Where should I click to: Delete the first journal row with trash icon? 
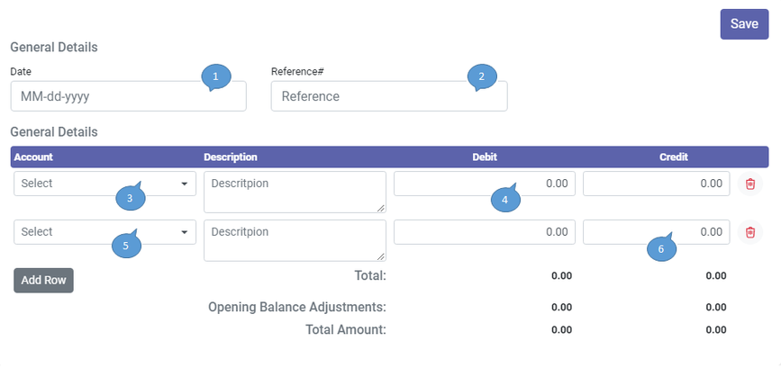(750, 184)
